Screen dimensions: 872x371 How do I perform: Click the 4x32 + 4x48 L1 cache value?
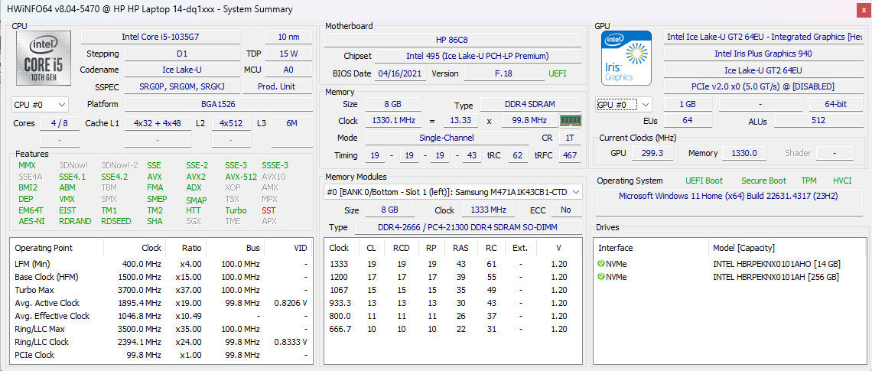(x=158, y=123)
